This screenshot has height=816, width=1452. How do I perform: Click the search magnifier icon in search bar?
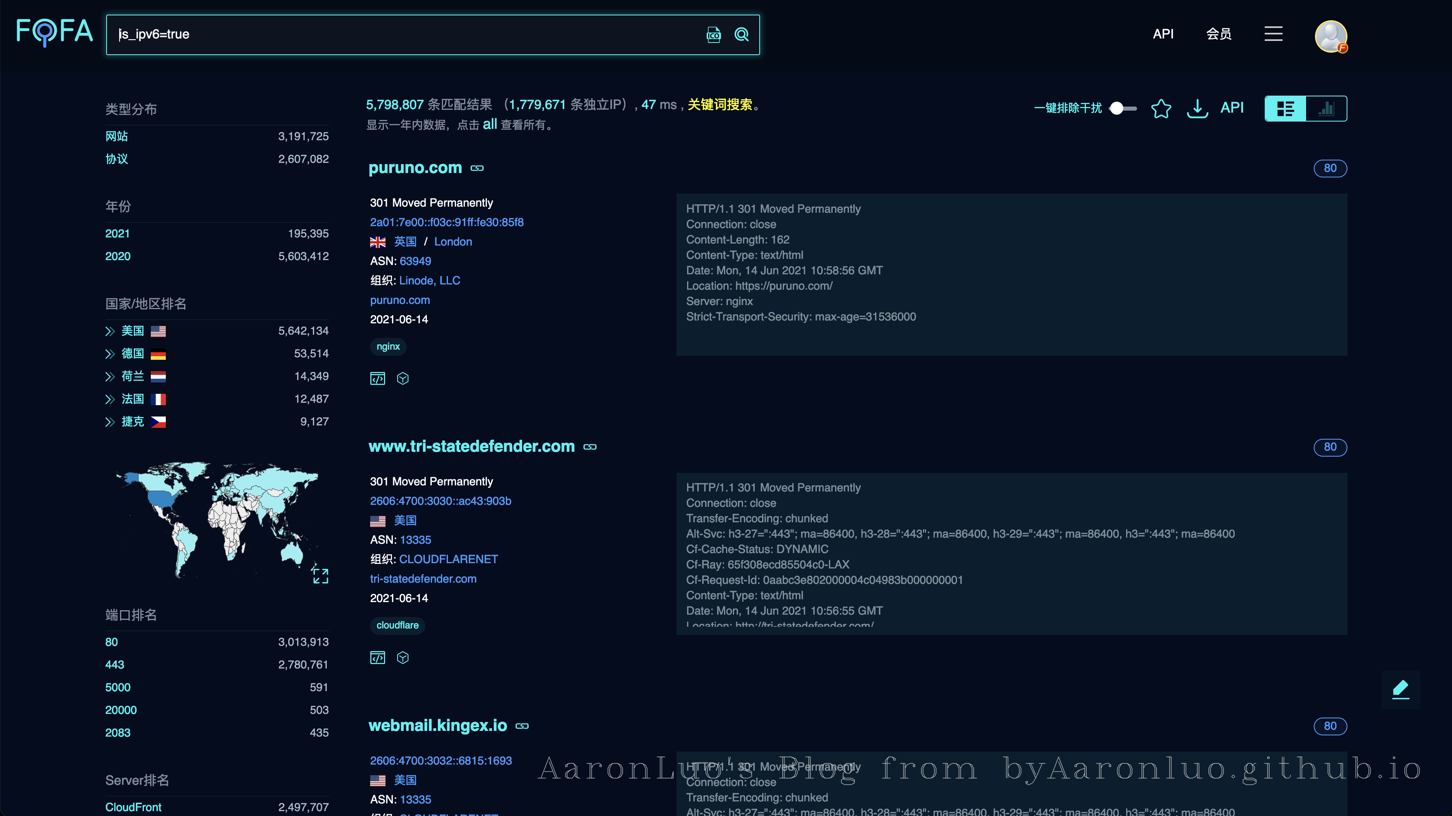741,35
